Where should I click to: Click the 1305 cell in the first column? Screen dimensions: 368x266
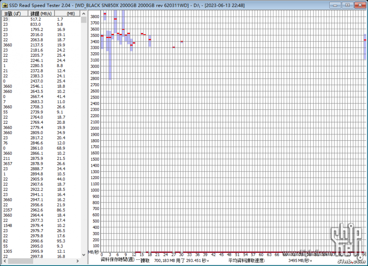[8, 251]
